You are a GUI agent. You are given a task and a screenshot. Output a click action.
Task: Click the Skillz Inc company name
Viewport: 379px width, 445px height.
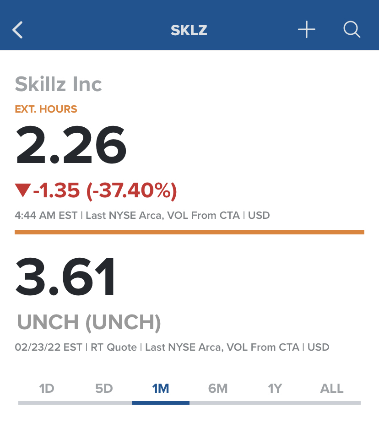pos(58,84)
